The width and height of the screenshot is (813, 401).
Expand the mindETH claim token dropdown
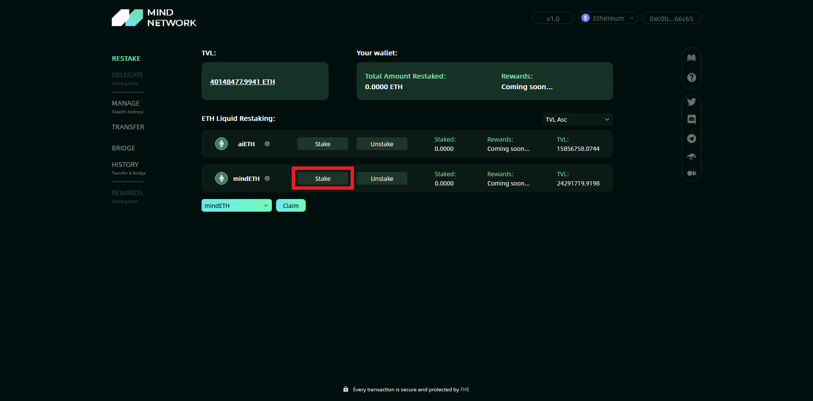(x=236, y=206)
